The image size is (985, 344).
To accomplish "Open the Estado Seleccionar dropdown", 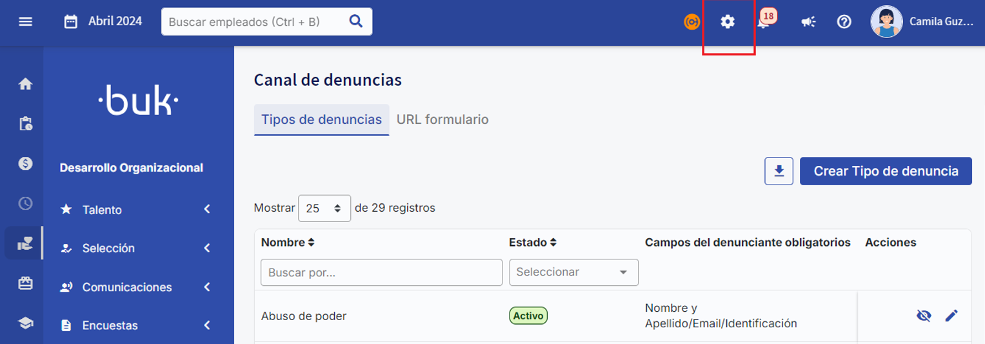I will pyautogui.click(x=573, y=272).
